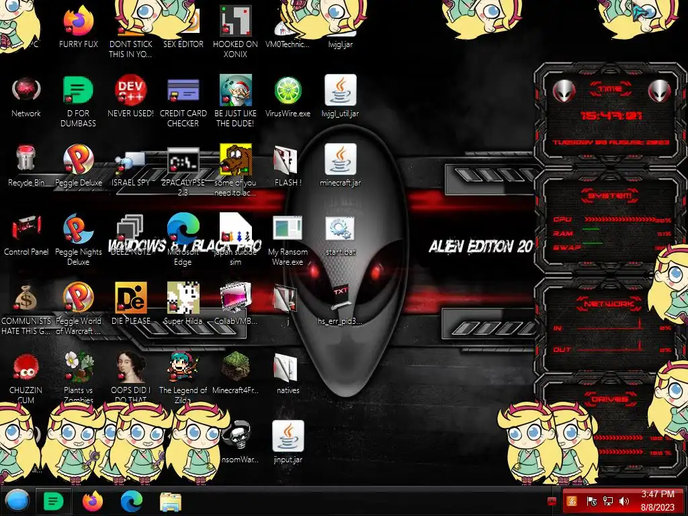The image size is (688, 516).
Task: Open Microsoft Edge desktop shortcut
Action: (183, 228)
